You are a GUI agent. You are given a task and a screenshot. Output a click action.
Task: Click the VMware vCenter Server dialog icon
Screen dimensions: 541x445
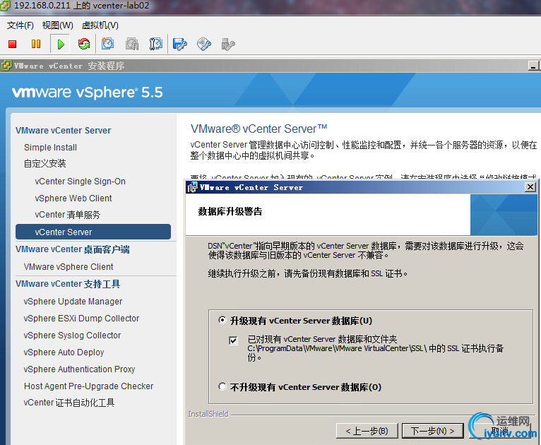(x=192, y=187)
